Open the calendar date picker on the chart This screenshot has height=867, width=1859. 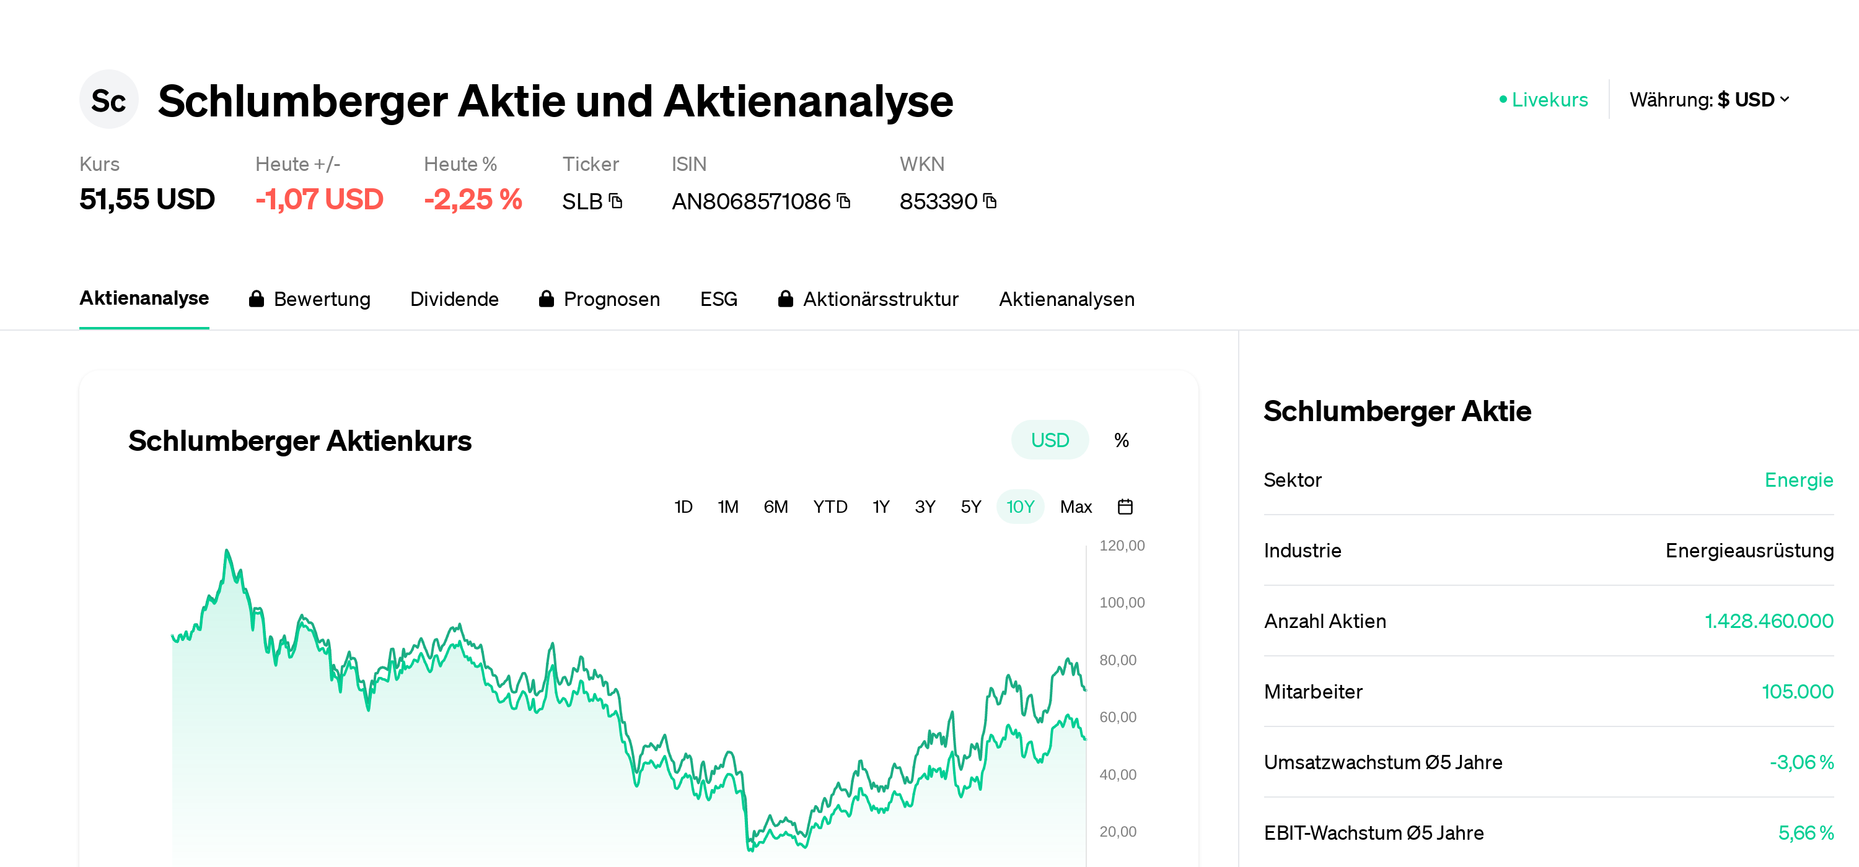pyautogui.click(x=1126, y=507)
